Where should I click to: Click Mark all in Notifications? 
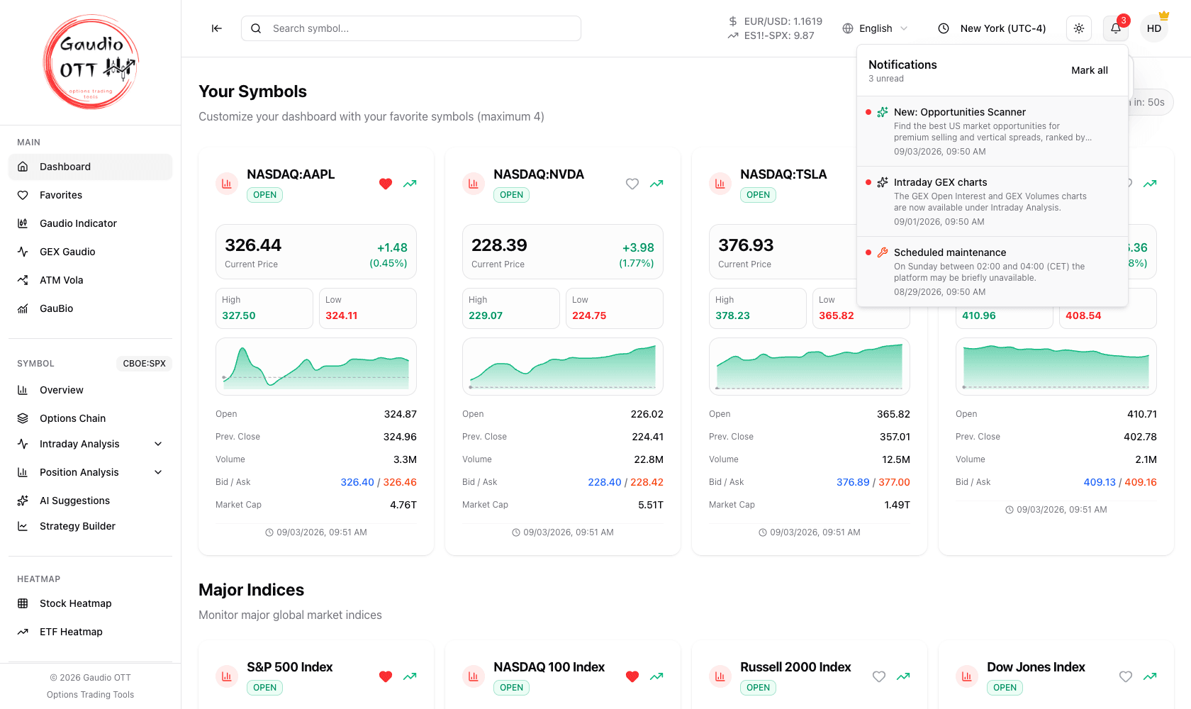1090,70
